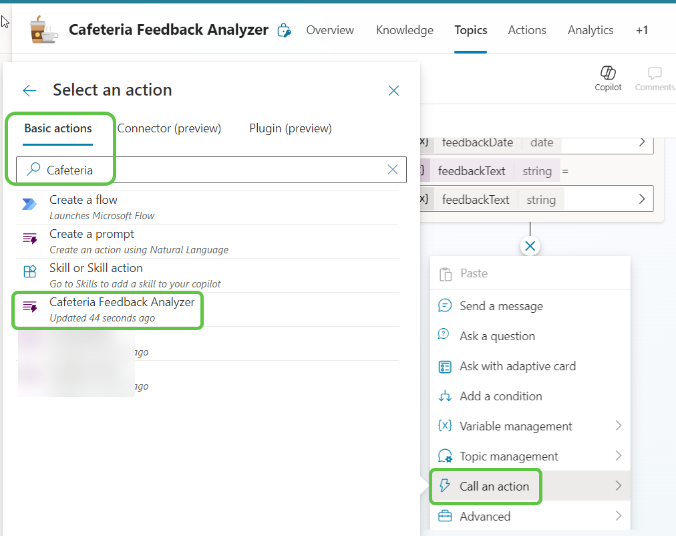The height and width of the screenshot is (536, 676).
Task: Switch to the Connector (preview) tab
Action: 169,128
